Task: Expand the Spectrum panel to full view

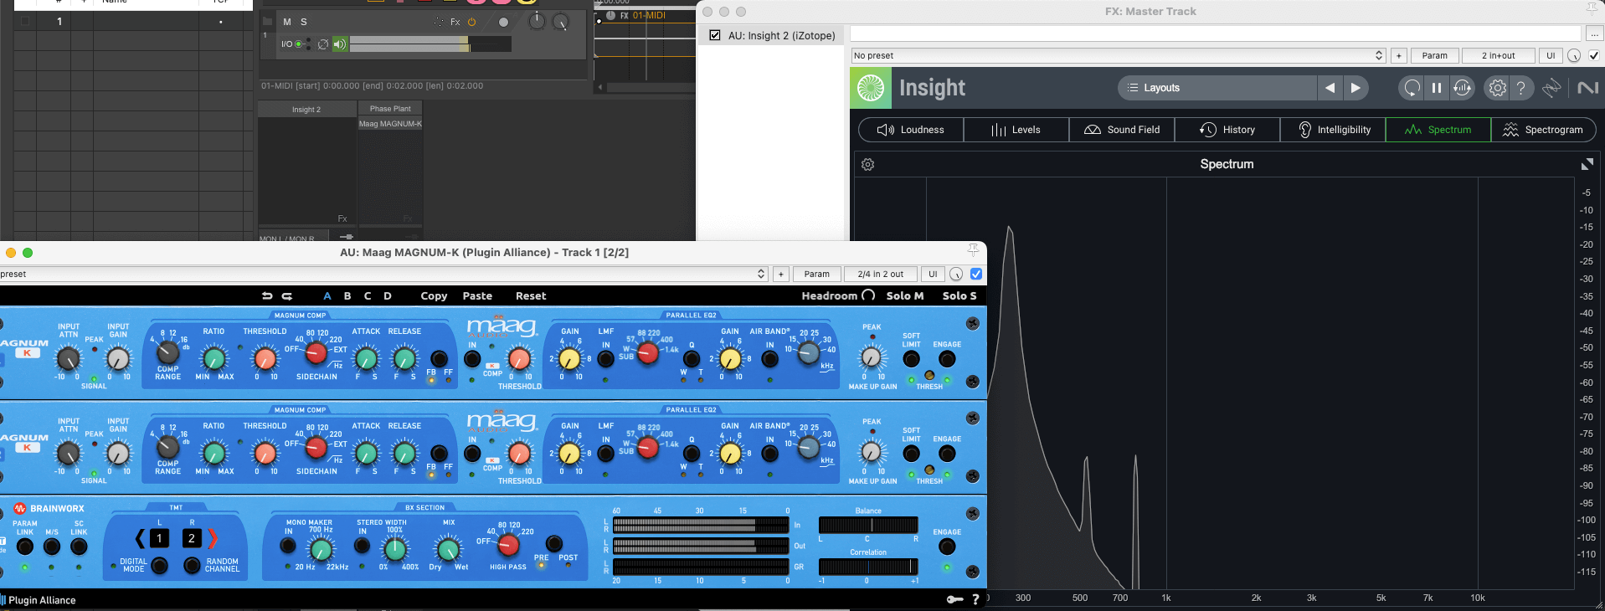Action: (1587, 165)
